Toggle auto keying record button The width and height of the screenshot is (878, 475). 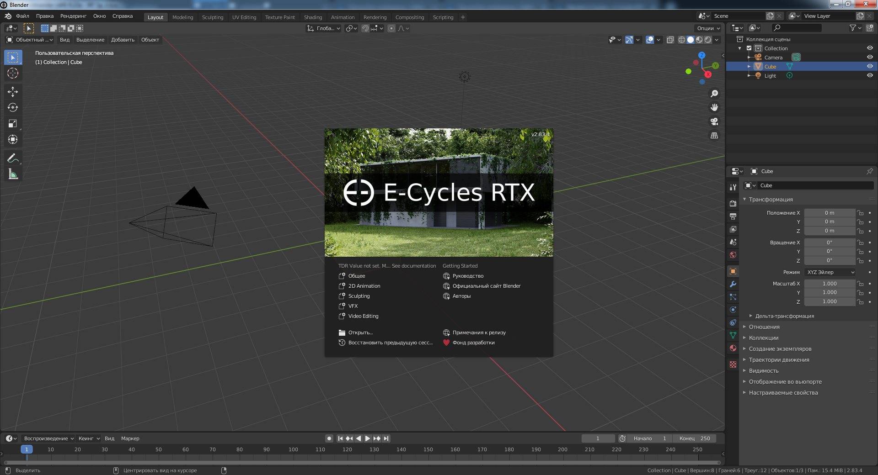click(x=329, y=438)
